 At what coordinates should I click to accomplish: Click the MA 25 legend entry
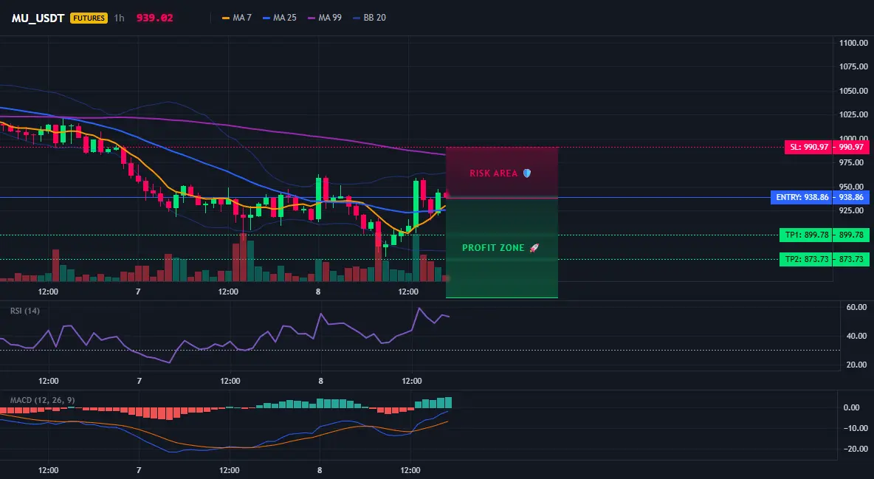(x=280, y=18)
